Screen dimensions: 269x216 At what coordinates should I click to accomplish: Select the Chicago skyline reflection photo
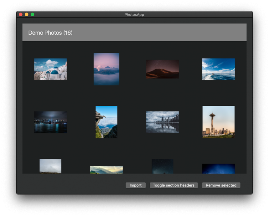[162, 121]
